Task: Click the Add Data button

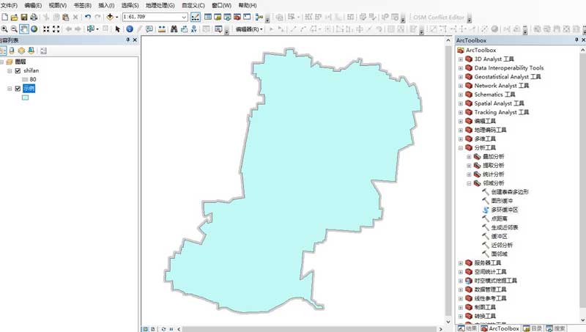Action: pos(110,17)
